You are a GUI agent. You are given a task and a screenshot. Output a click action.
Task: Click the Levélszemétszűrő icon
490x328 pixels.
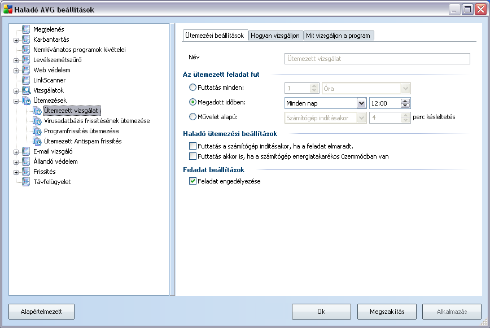point(26,60)
